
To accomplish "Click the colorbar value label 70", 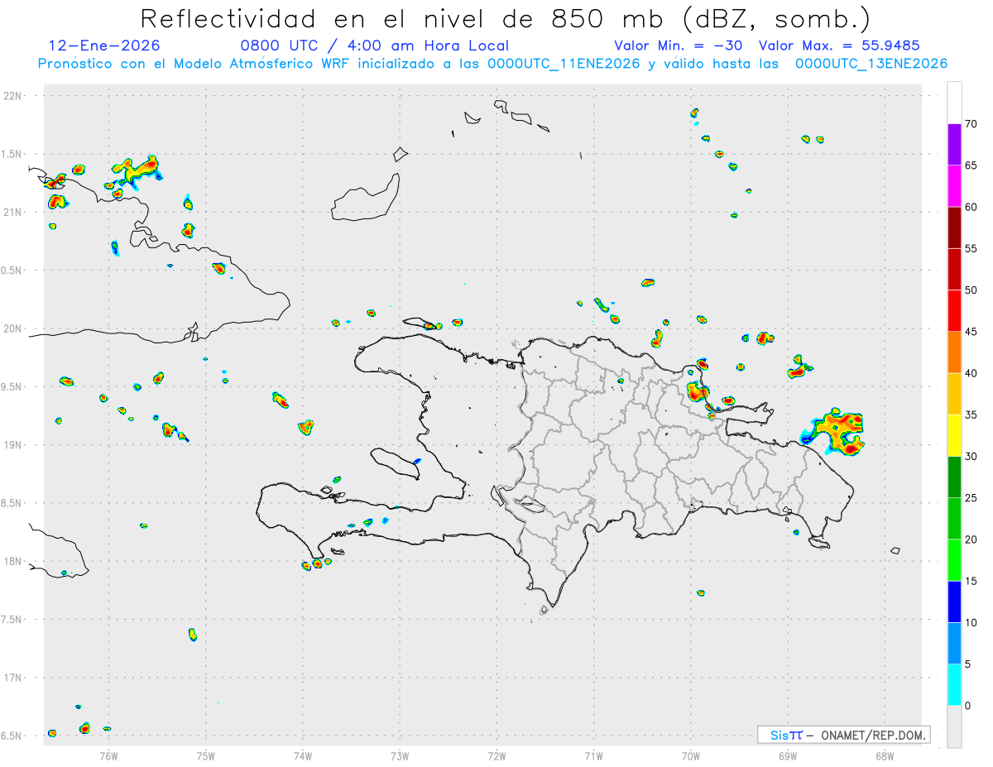I will [971, 124].
